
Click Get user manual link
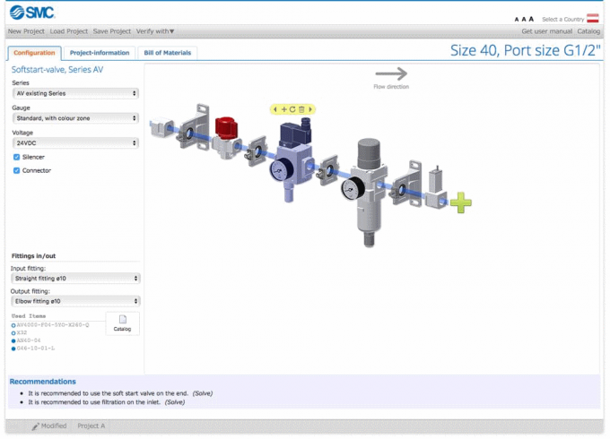tap(546, 31)
